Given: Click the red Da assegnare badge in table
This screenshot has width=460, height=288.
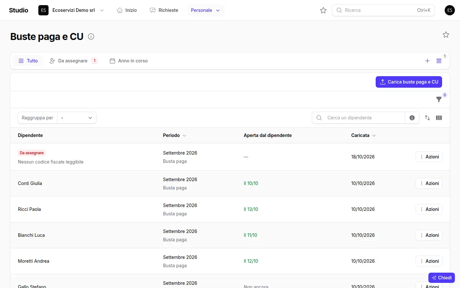Looking at the screenshot, I should tap(32, 153).
